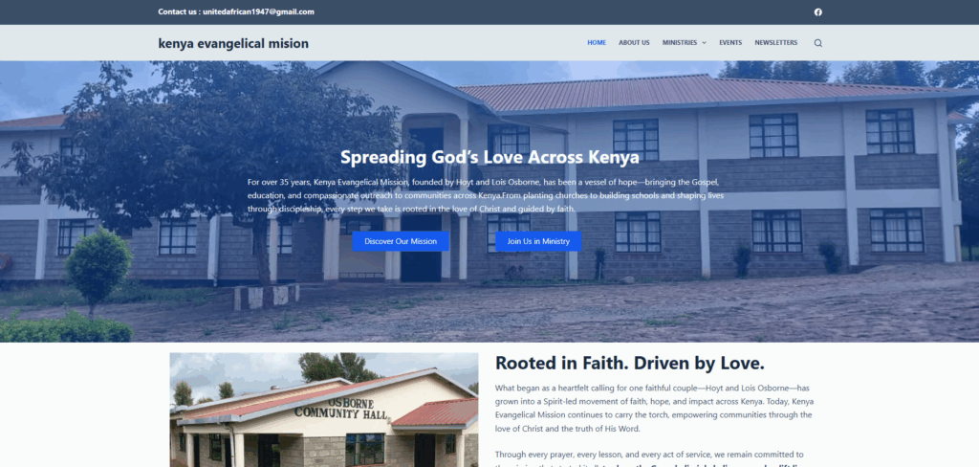Click the paragraph about Hoyt and Lois Osborne
Image resolution: width=979 pixels, height=467 pixels.
[x=654, y=409]
